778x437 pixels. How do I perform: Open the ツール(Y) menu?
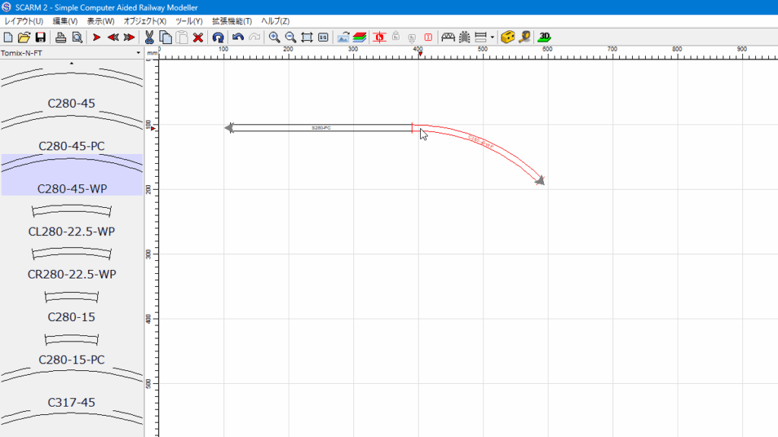(188, 20)
